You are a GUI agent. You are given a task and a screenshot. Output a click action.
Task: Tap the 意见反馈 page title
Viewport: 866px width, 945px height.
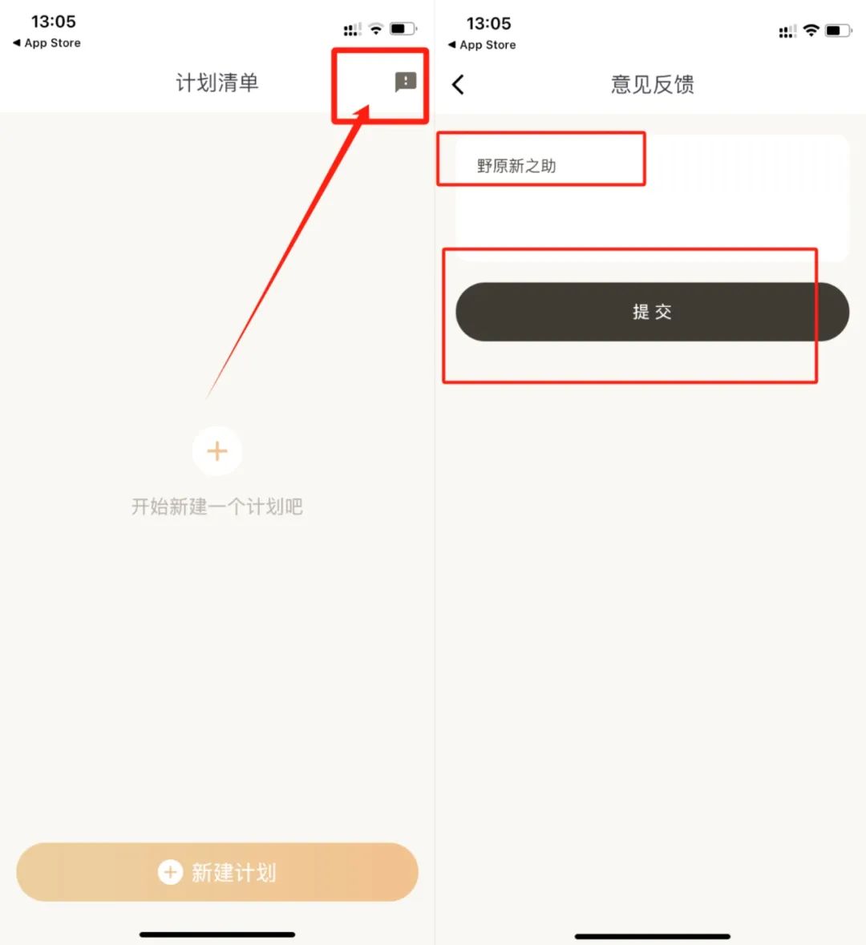(653, 84)
